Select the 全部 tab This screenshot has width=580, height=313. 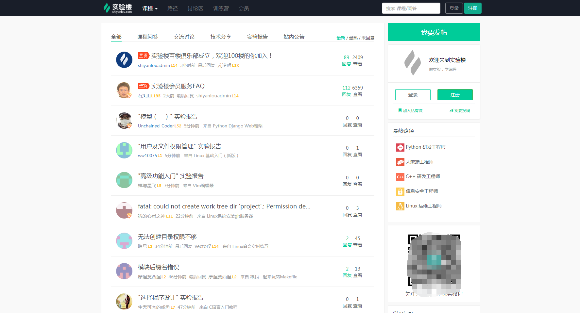click(x=116, y=37)
